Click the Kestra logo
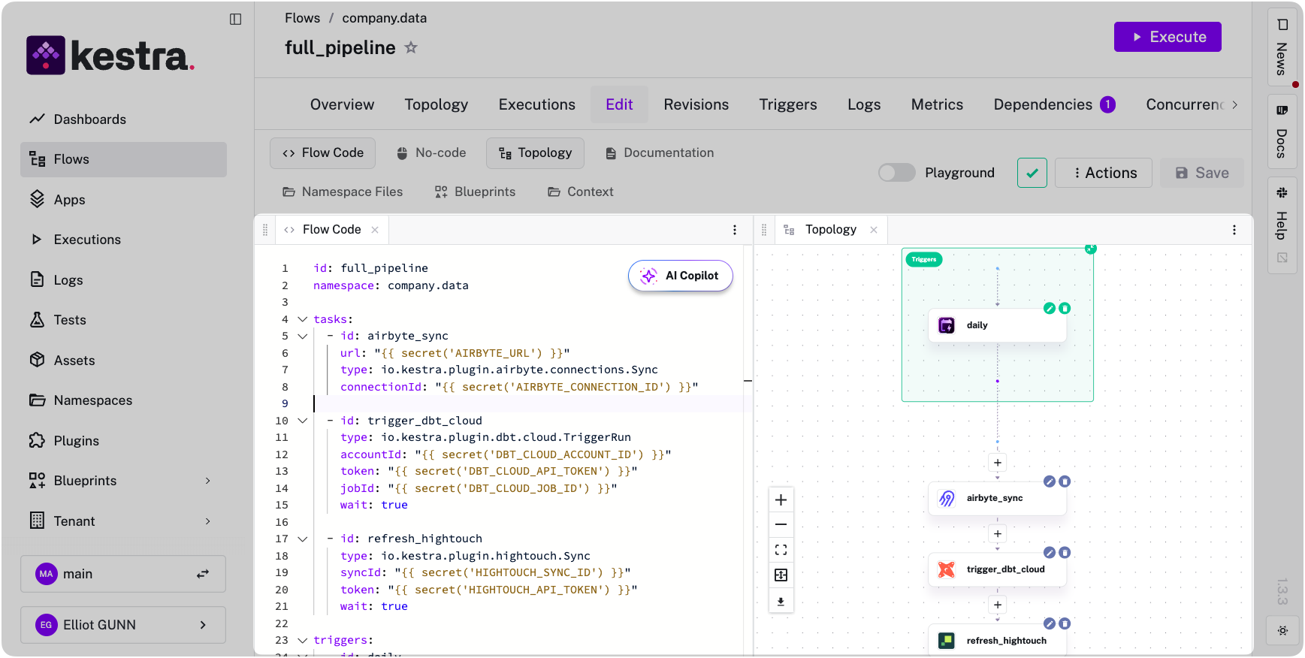The width and height of the screenshot is (1305, 658). point(110,56)
